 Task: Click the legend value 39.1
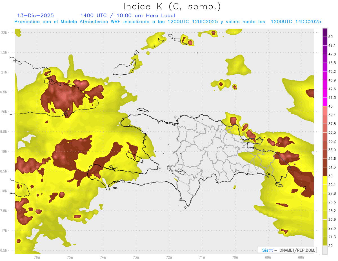pos(332,115)
